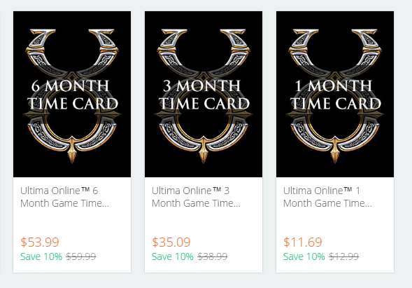Image resolution: width=412 pixels, height=288 pixels.
Task: Select the $35.09 sale price
Action: click(x=171, y=242)
